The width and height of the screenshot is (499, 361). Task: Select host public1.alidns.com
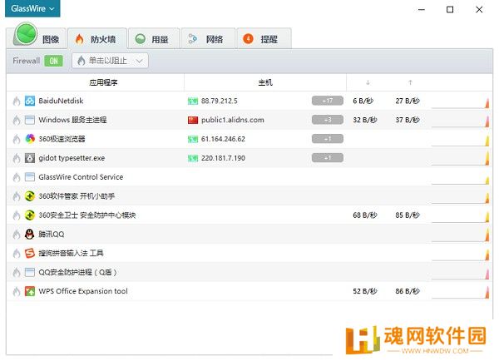click(233, 120)
